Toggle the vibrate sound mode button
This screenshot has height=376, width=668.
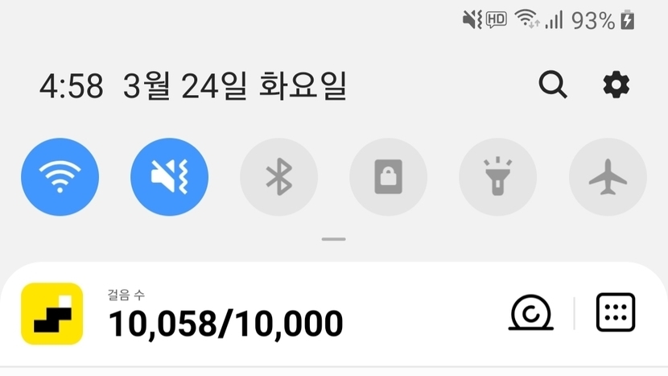click(170, 177)
